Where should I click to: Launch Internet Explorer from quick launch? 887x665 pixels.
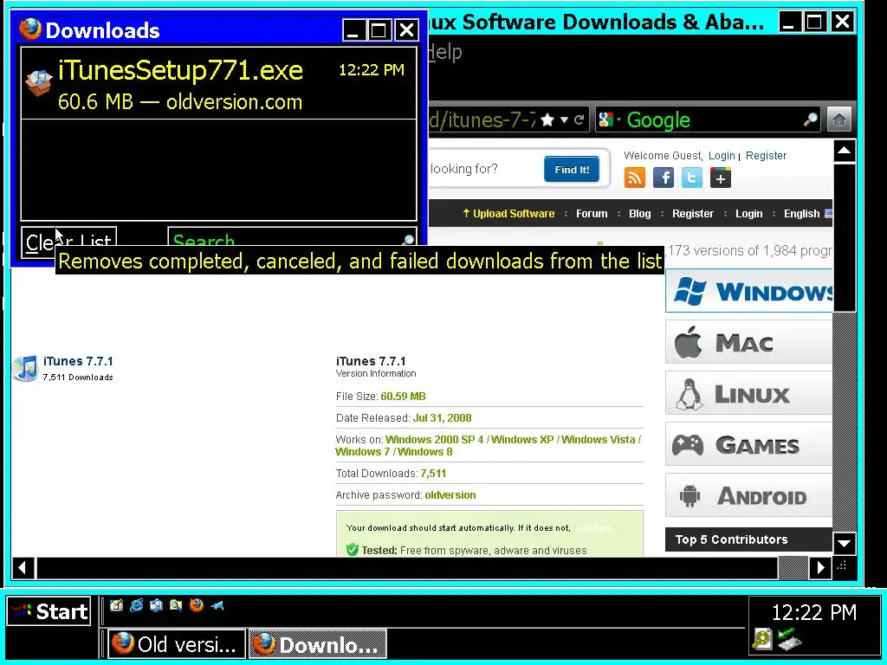tap(136, 605)
